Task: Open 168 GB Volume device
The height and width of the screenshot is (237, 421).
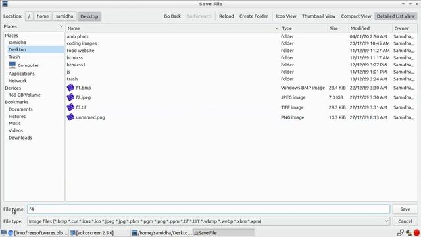Action: point(24,95)
